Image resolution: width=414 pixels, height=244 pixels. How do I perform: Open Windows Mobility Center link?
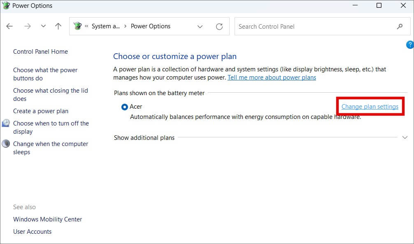point(47,219)
